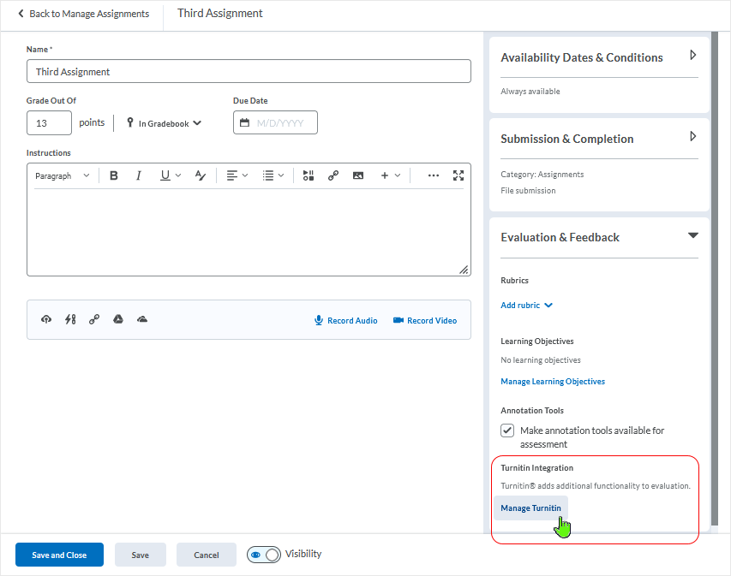Uncheck annotation tools available checkbox
Image resolution: width=731 pixels, height=576 pixels.
click(x=507, y=431)
